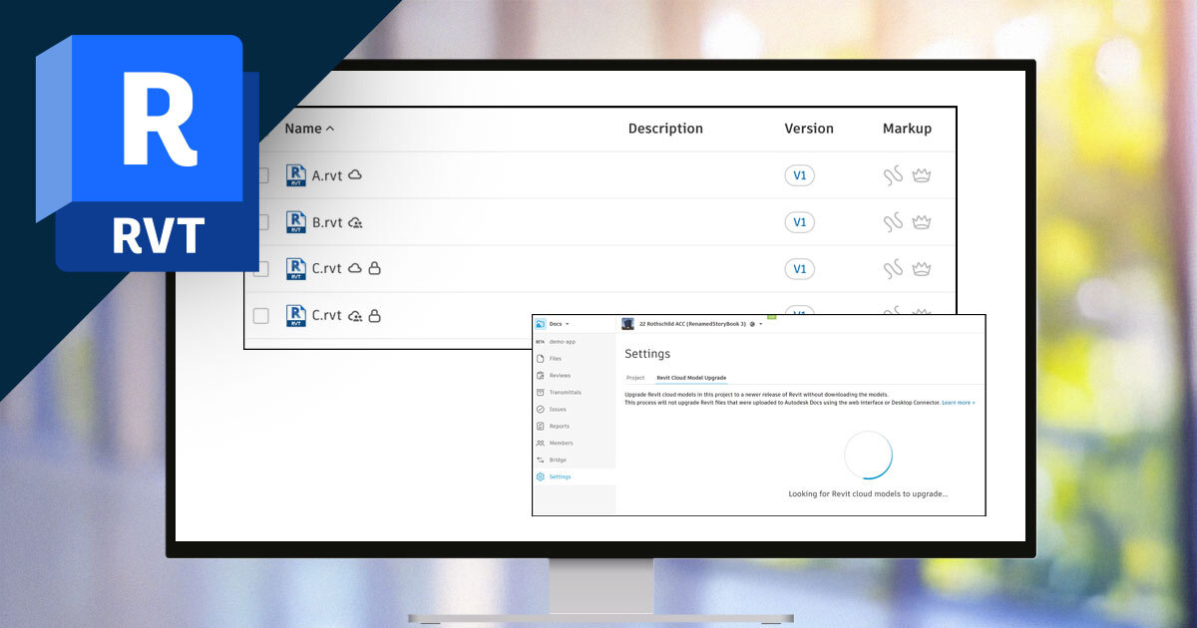Switch to the Project tab in Settings
Viewport: 1197px width, 628px height.
pos(634,378)
